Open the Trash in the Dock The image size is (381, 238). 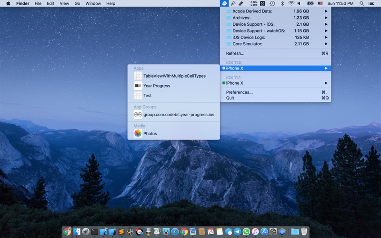(x=304, y=231)
